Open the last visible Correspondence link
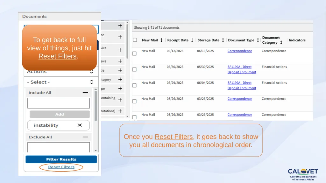 240,115
